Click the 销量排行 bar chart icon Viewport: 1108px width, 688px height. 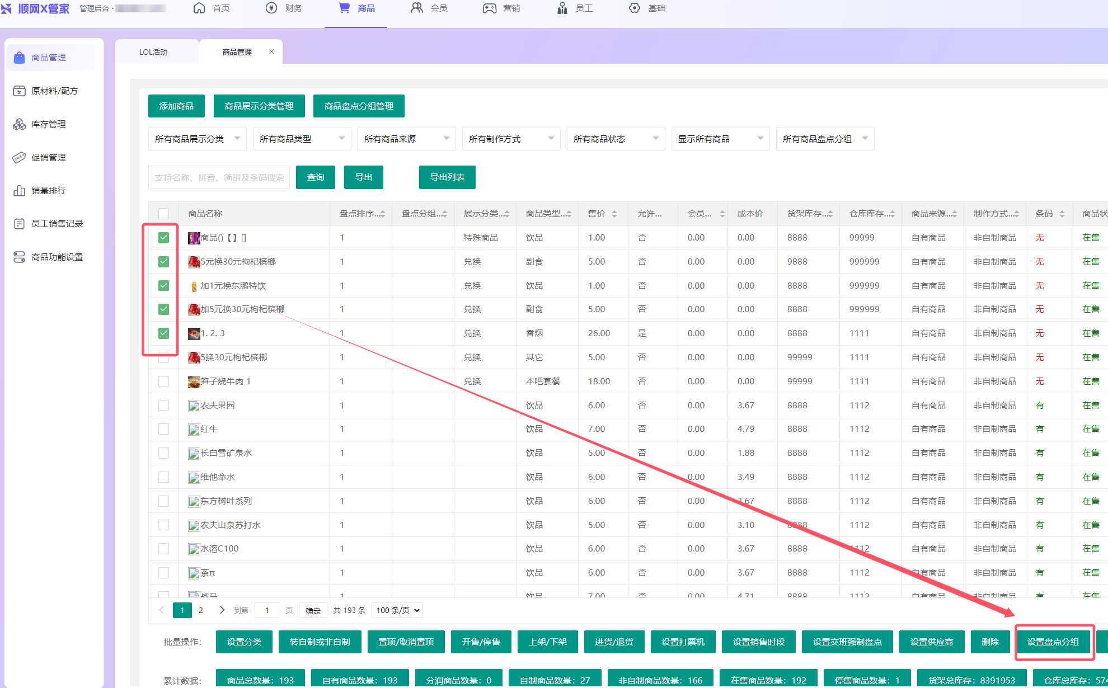(x=20, y=191)
